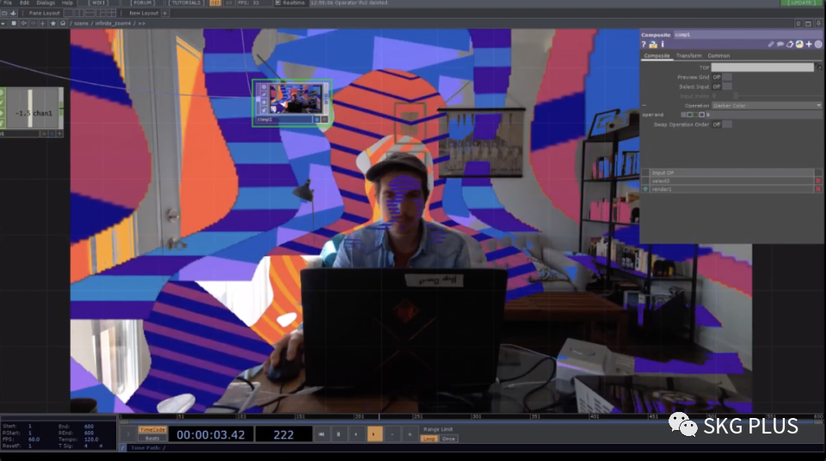Click the plus icon in the parameter header
This screenshot has width=826, height=461.
809,44
